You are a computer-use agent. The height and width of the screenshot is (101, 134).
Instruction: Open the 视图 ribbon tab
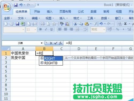[x=119, y=11]
